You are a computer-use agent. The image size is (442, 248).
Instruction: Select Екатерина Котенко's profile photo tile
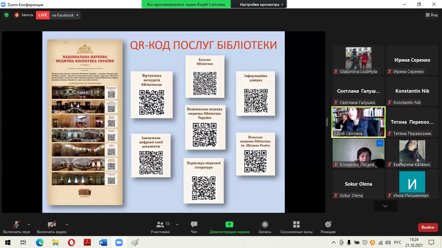412,153
